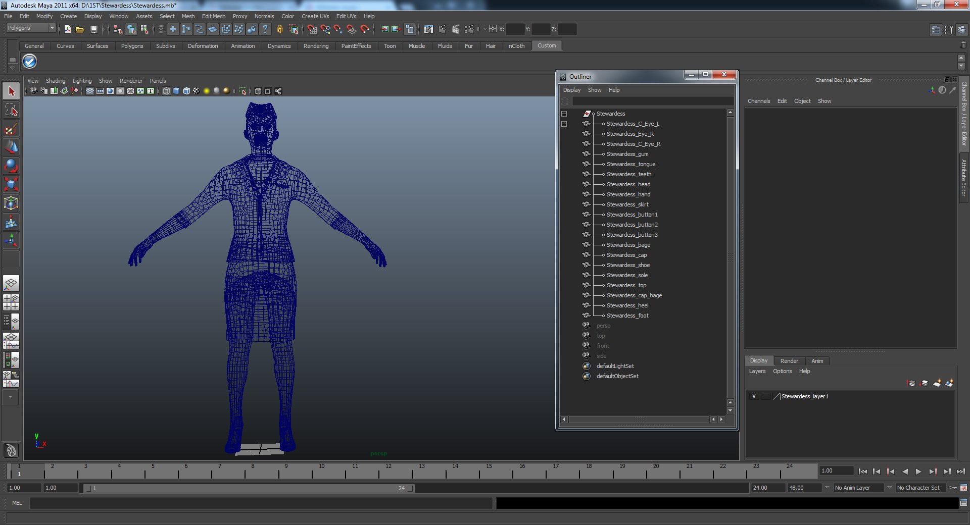Open the Edit Mesh menu

214,16
